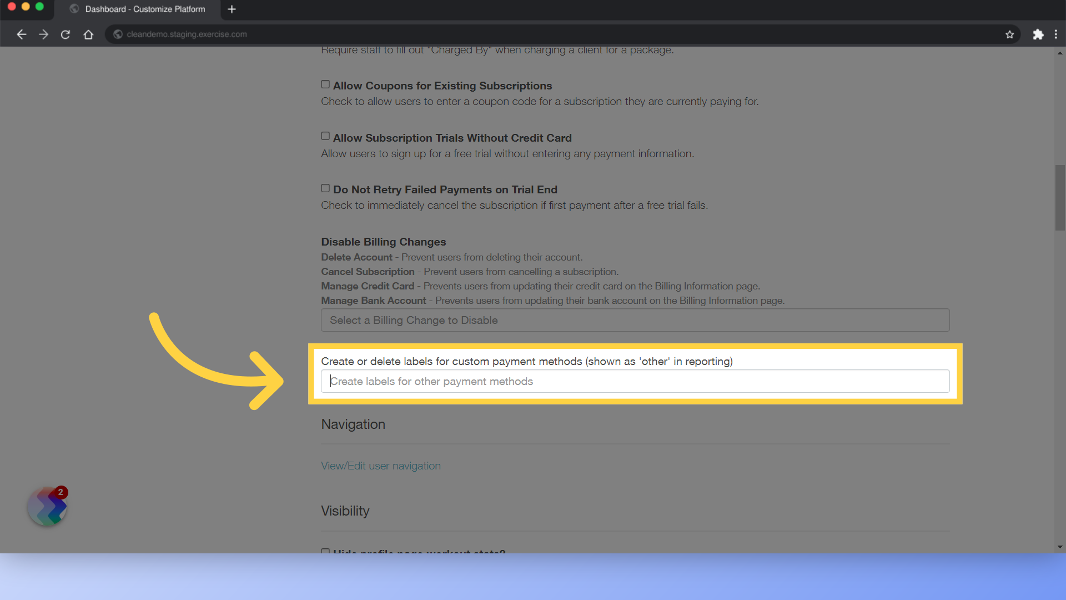The image size is (1066, 600).
Task: Click the back navigation arrow icon
Action: point(21,34)
